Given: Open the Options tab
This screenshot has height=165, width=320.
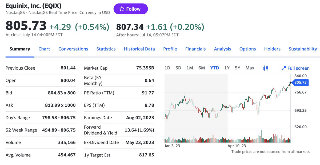Looking at the screenshot, I should [247, 49].
